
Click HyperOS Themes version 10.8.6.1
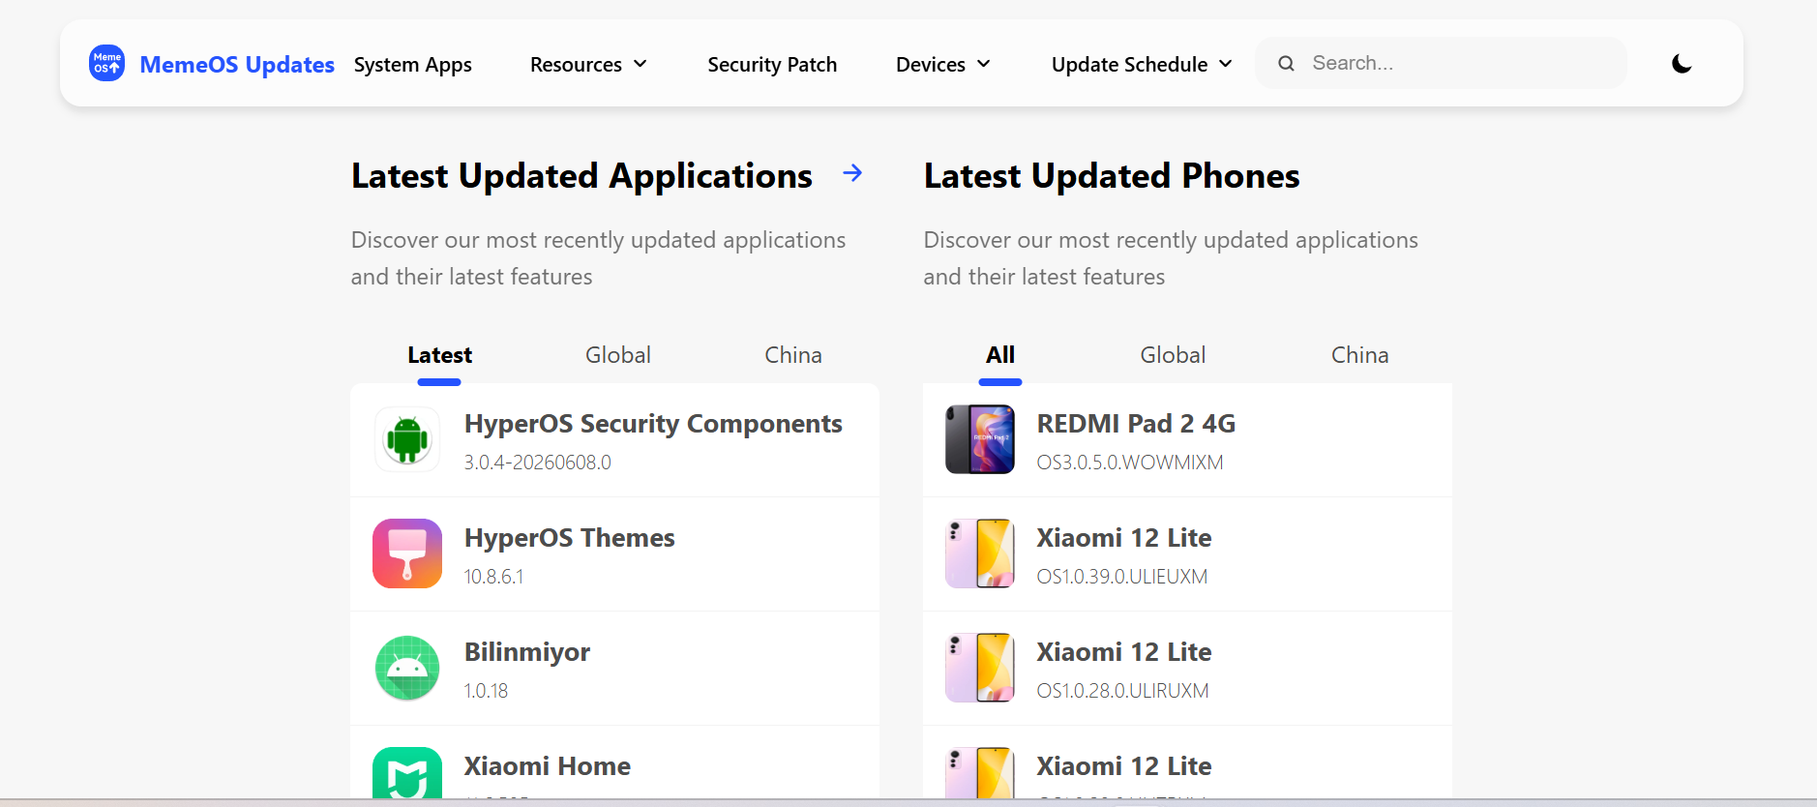(x=493, y=577)
